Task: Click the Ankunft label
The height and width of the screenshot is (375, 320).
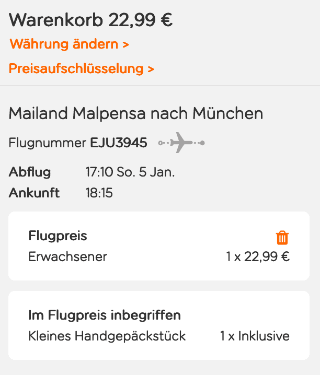Action: coord(34,193)
